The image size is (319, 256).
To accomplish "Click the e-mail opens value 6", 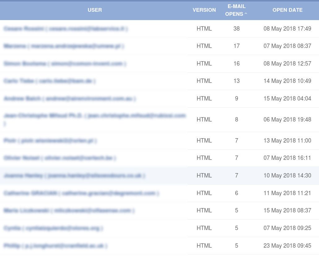I will (236, 193).
